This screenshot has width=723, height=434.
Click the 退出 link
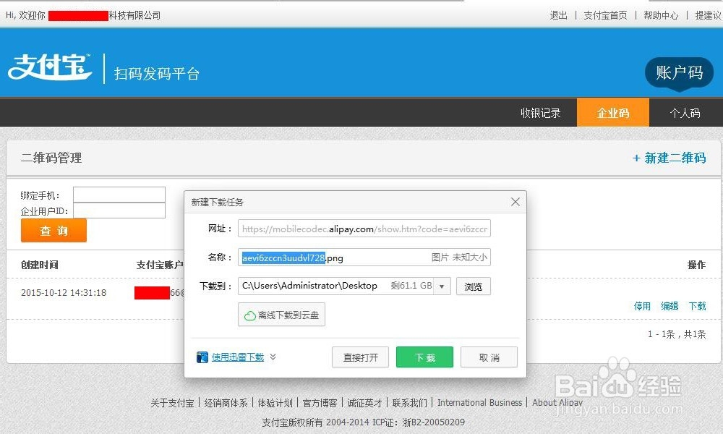(x=558, y=15)
